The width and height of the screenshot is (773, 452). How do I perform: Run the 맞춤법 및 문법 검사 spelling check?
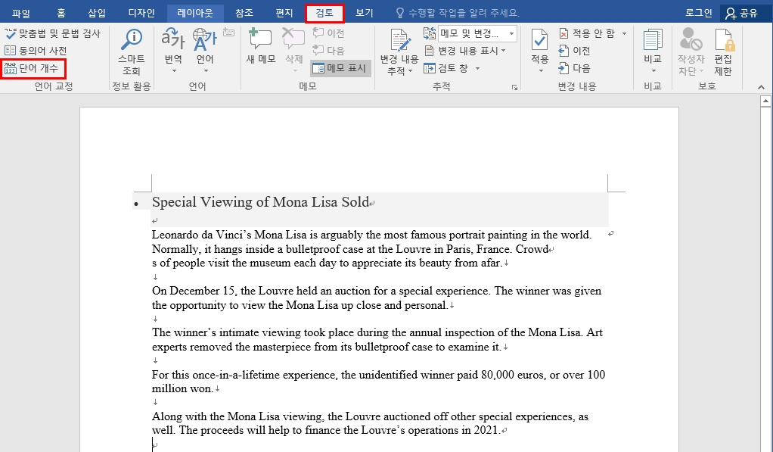[53, 33]
